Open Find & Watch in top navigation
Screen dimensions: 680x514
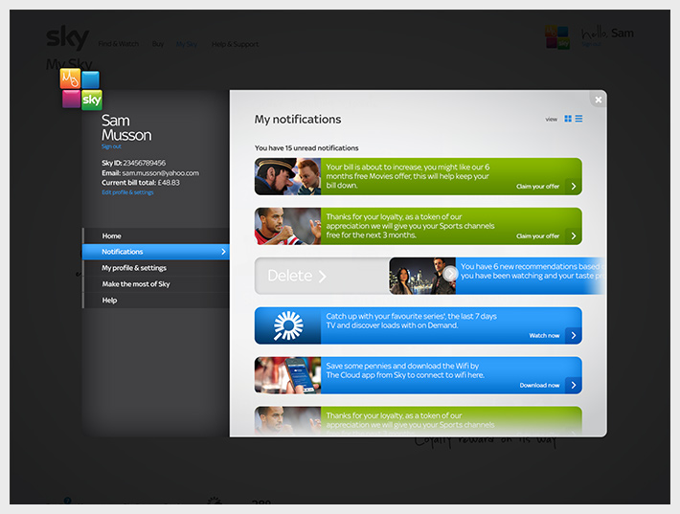tap(119, 44)
